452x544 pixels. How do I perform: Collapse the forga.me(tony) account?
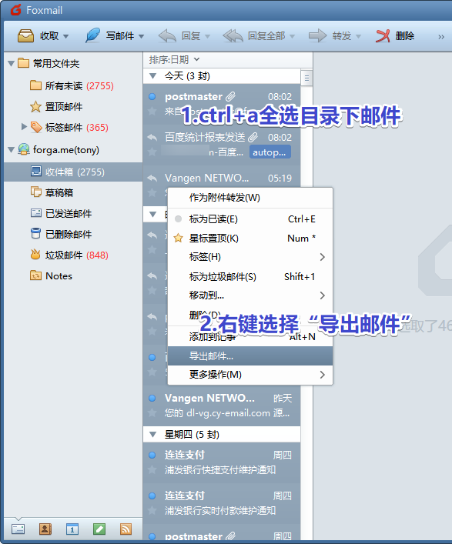[11, 150]
